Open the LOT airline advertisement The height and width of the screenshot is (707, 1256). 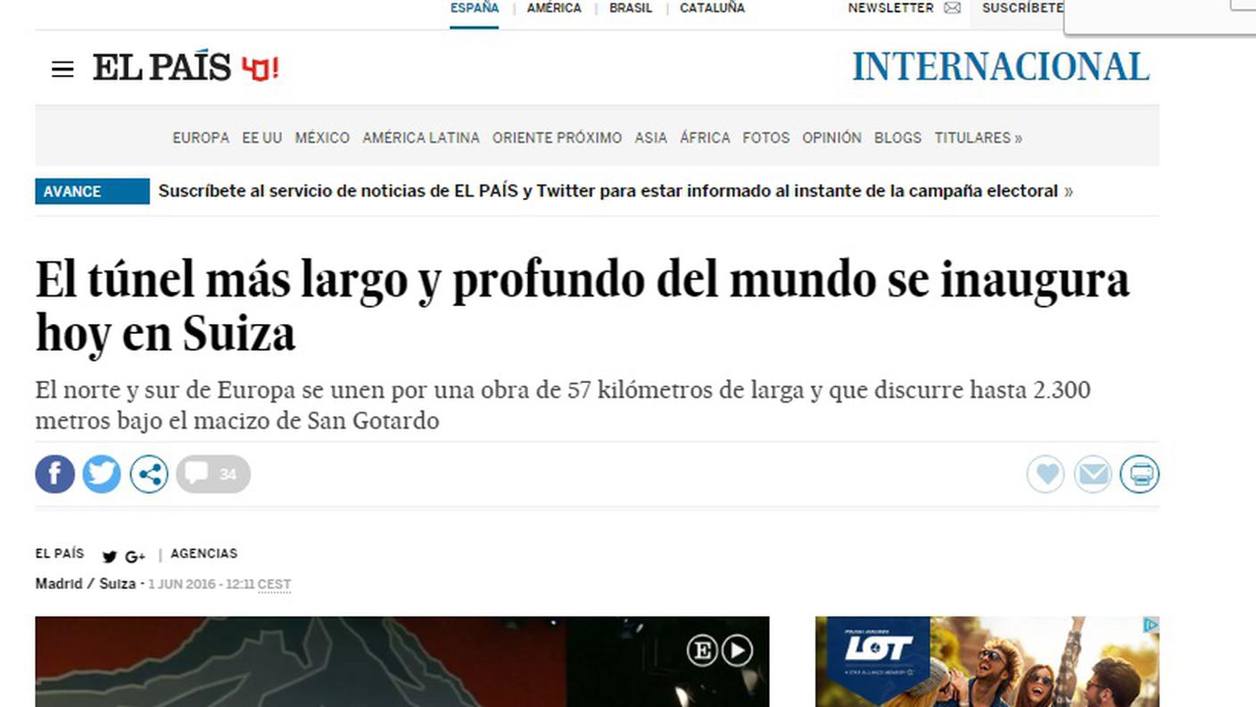tap(987, 661)
